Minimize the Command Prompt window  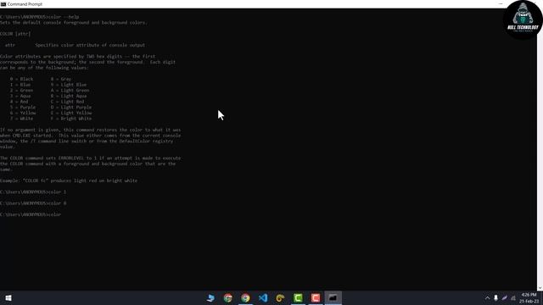501,3
